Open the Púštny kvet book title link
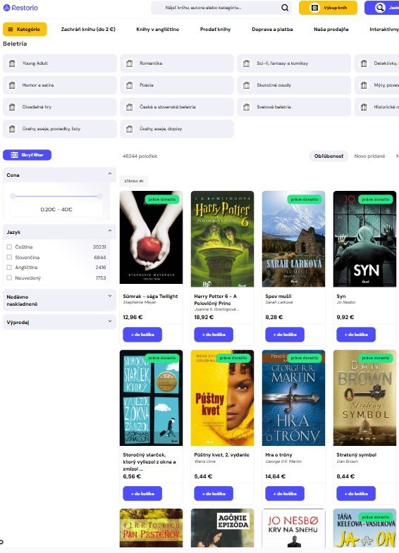 (x=221, y=454)
